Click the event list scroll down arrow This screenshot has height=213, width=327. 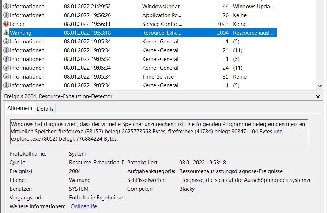(x=320, y=86)
